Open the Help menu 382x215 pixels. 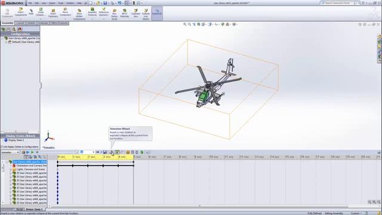pos(79,3)
